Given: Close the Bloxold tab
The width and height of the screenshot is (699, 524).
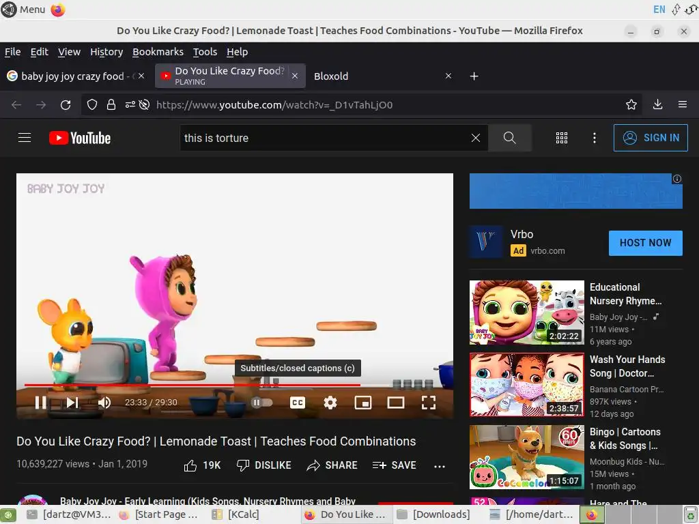Looking at the screenshot, I should tap(448, 76).
